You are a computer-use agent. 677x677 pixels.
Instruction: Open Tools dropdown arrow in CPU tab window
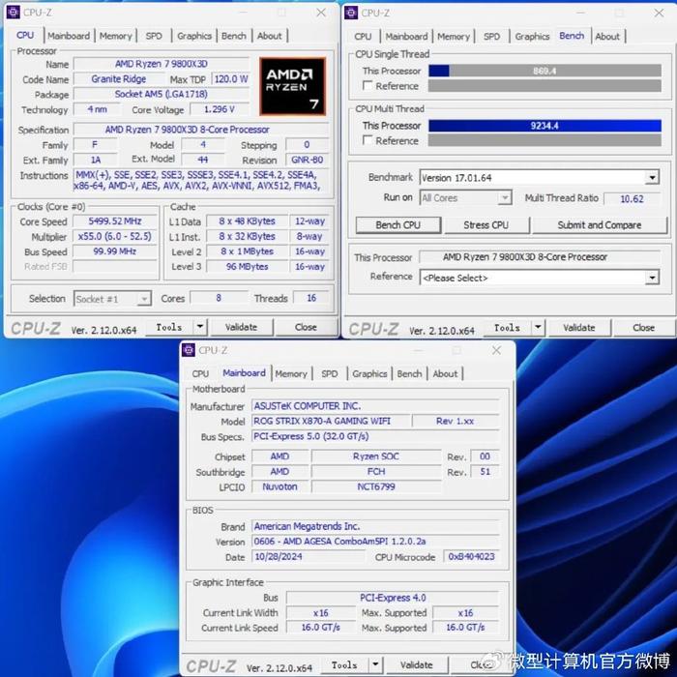(x=200, y=327)
